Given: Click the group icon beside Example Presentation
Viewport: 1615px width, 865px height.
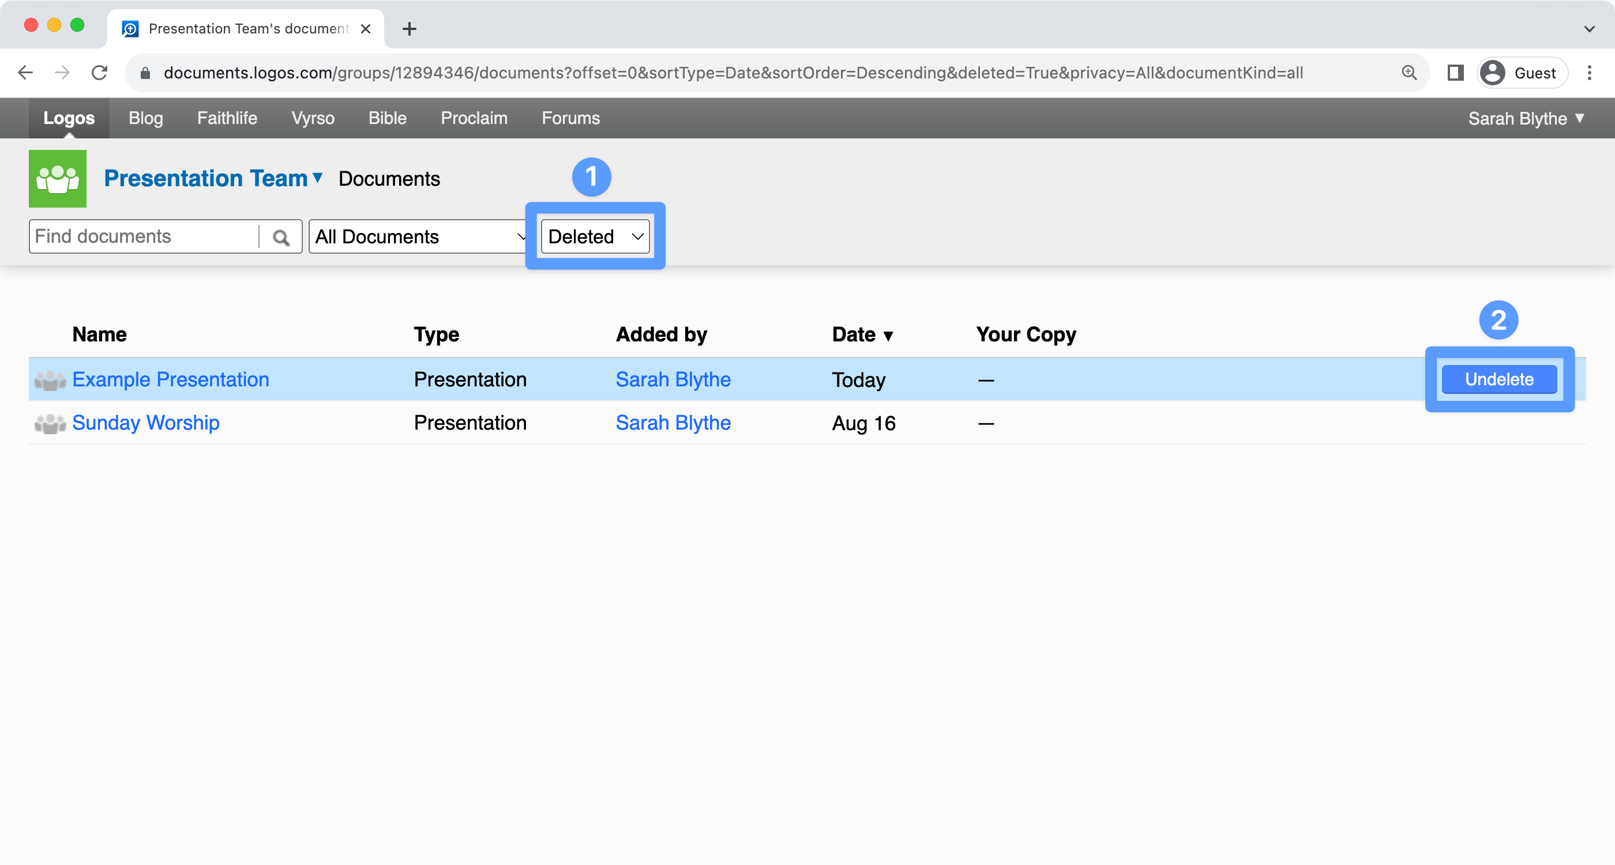Looking at the screenshot, I should [50, 380].
